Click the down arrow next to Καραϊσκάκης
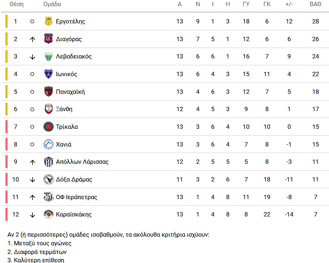 coord(32,215)
